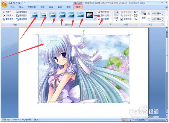This screenshot has height=123, width=169.
Task: Click zoom slider handle in status bar
Action: tap(156, 120)
